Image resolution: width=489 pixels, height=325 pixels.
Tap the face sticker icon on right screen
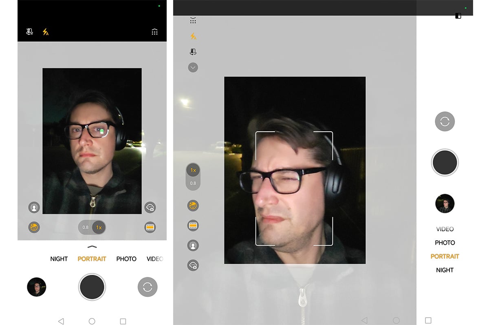coord(193,265)
